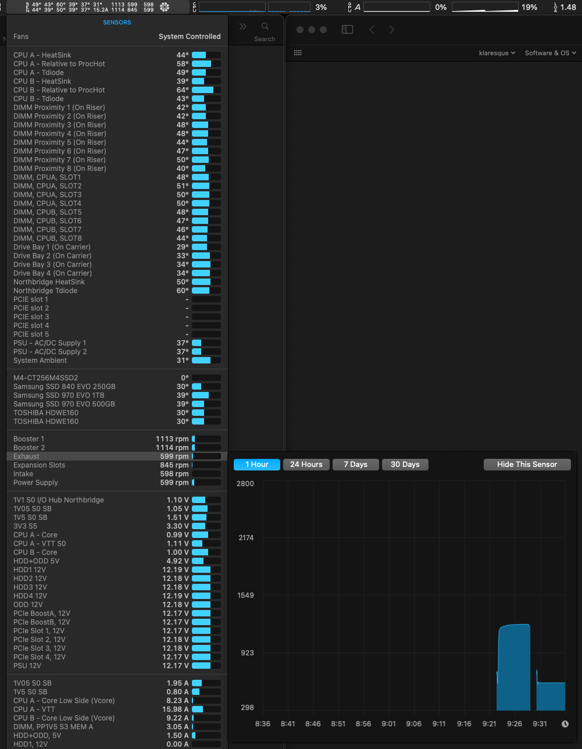
Task: Select the DIMM, CPUB, SLOT8 sensor
Action: tap(117, 238)
